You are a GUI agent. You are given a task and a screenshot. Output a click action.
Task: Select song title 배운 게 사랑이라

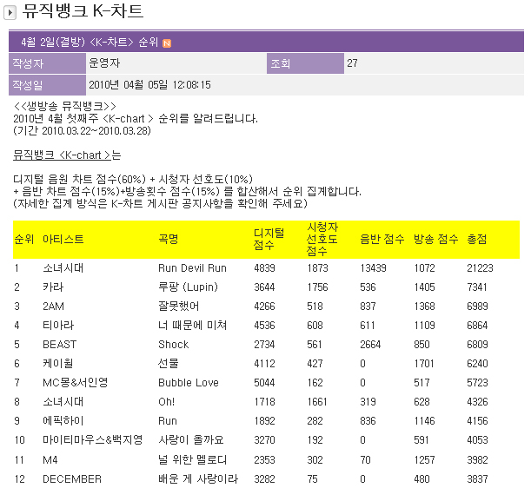tap(198, 478)
